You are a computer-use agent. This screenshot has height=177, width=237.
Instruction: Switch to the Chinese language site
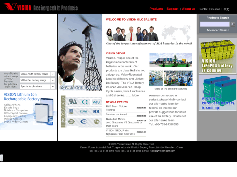coord(226,9)
